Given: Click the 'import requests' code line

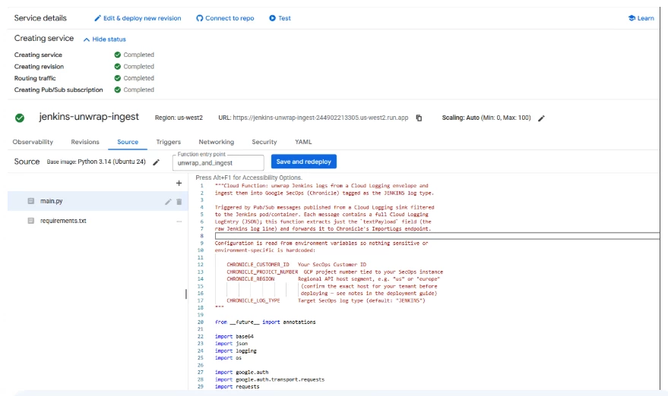Looking at the screenshot, I should 237,387.
